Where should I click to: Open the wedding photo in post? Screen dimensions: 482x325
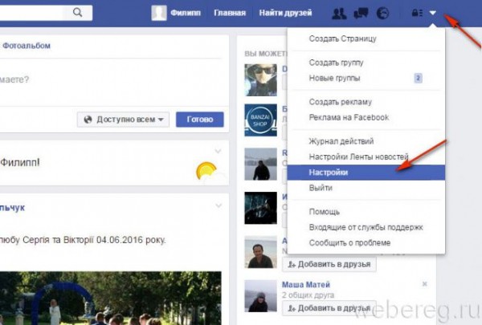[111, 298]
